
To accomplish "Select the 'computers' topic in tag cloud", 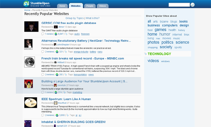I will click(170, 25).
